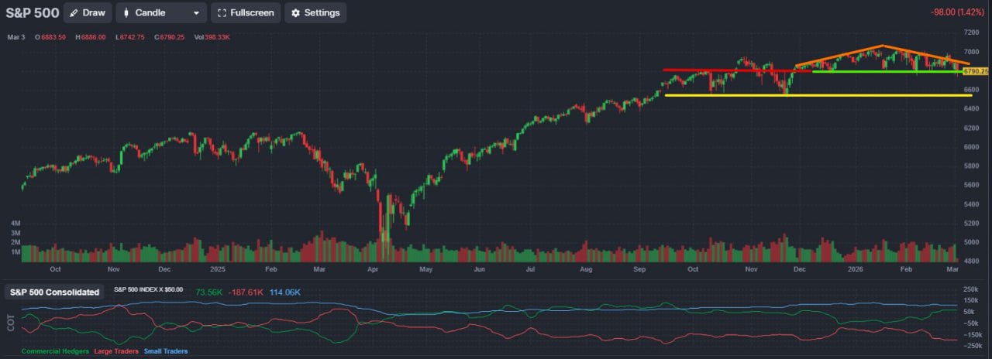Select the green horizontal support line
This screenshot has height=359, width=992.
click(883, 72)
